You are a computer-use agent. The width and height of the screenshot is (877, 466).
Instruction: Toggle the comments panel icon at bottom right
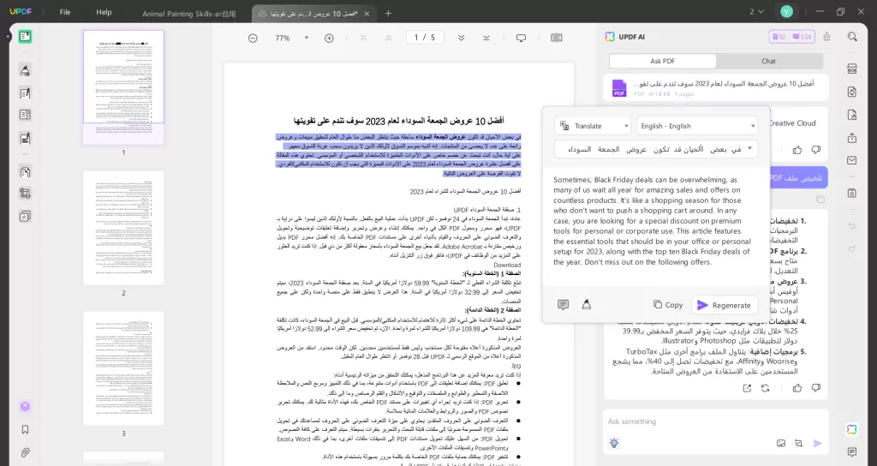click(852, 452)
